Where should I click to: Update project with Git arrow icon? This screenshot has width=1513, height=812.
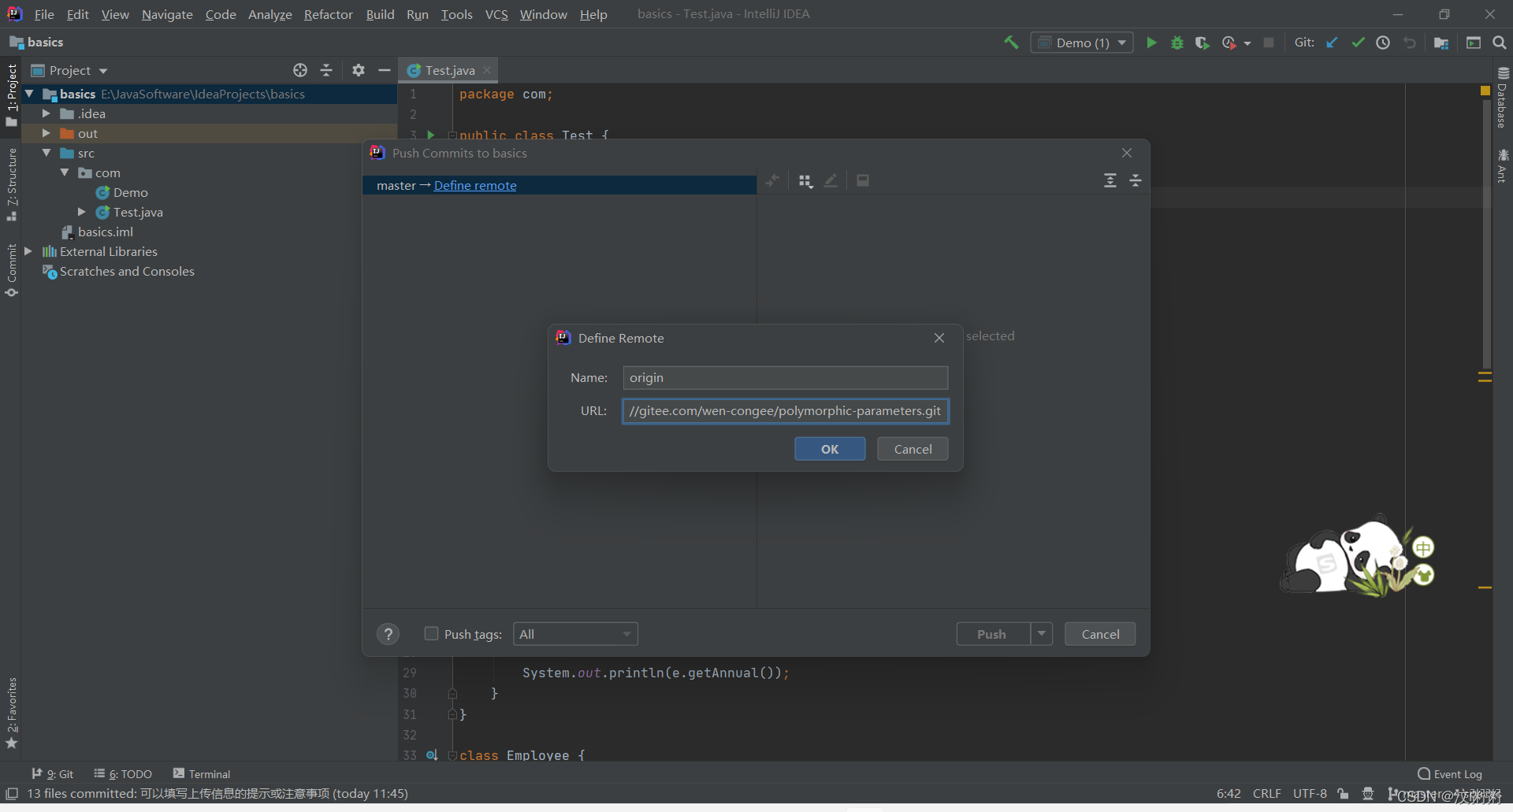(x=1332, y=43)
